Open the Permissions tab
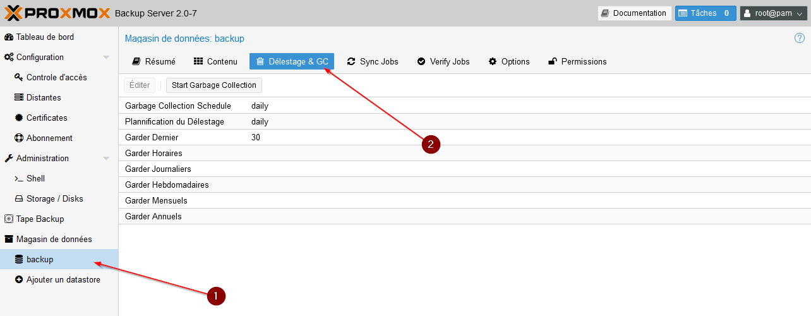 coord(577,61)
